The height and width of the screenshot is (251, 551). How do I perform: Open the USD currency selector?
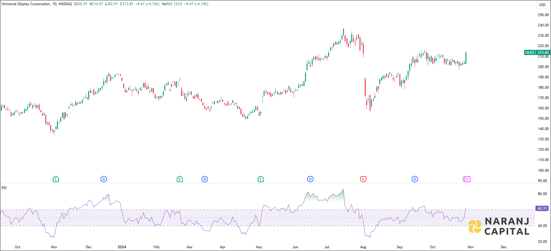click(x=542, y=5)
